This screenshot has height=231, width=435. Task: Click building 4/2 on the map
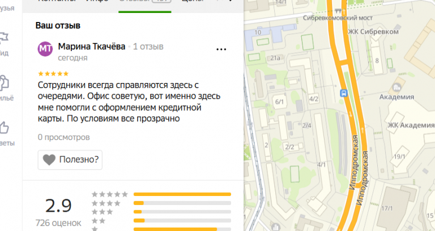pyautogui.click(x=314, y=99)
